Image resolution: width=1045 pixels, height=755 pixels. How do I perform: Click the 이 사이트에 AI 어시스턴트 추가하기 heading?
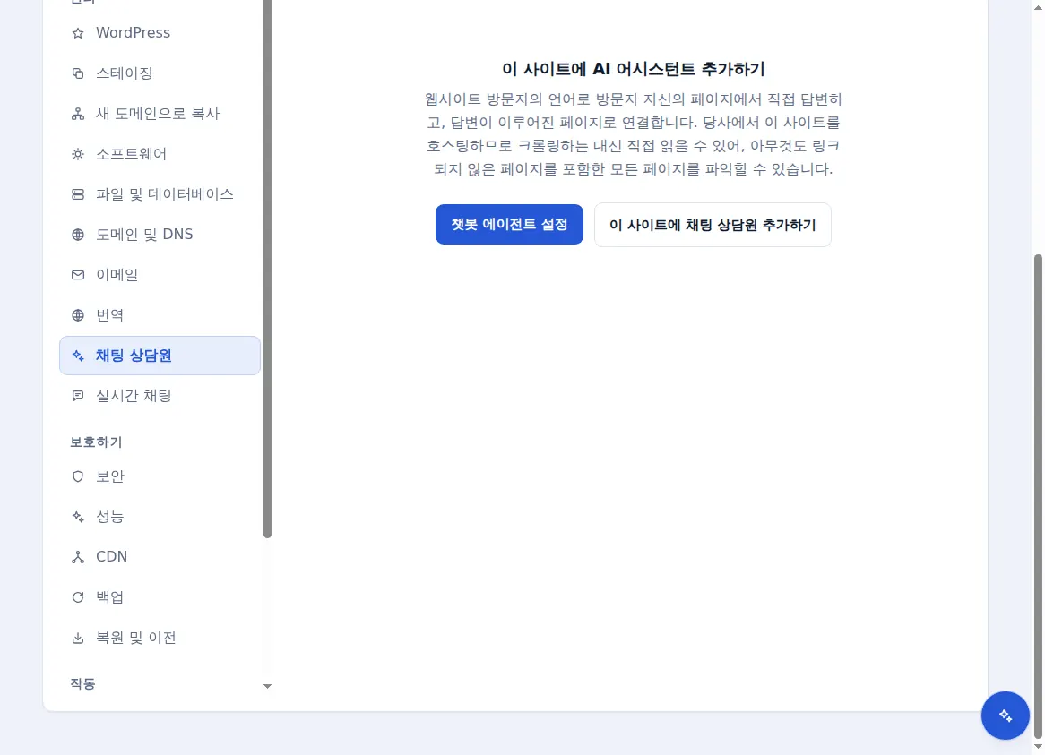pyautogui.click(x=633, y=69)
